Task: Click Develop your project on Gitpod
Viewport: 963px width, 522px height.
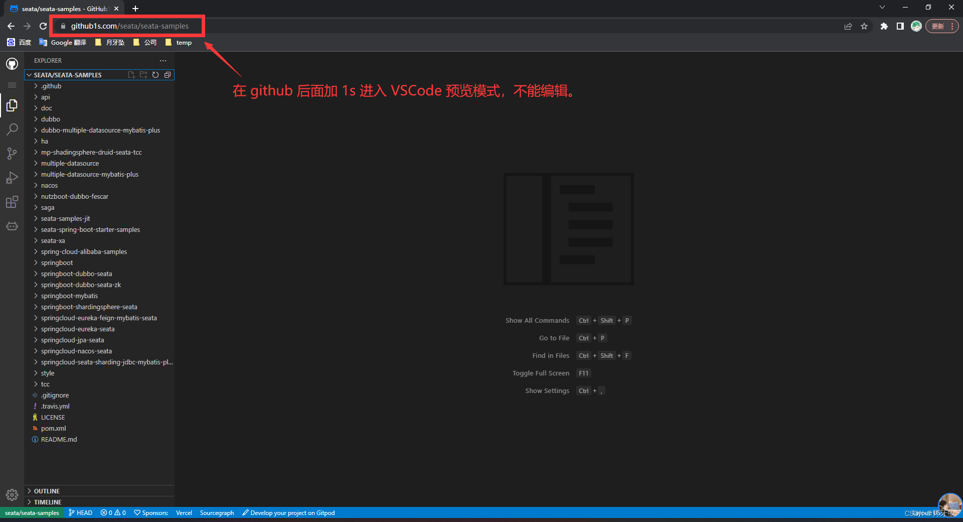Action: pos(288,512)
